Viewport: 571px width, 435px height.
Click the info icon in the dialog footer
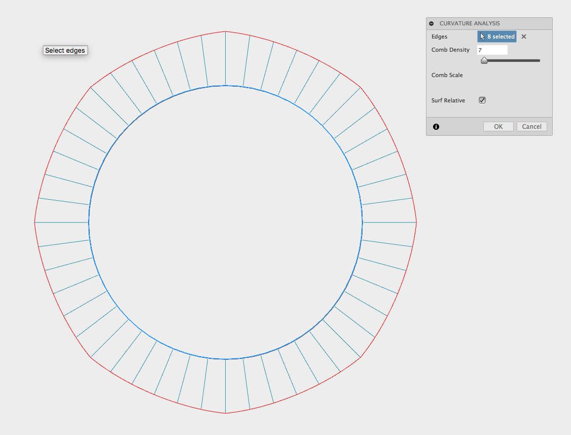[x=436, y=126]
